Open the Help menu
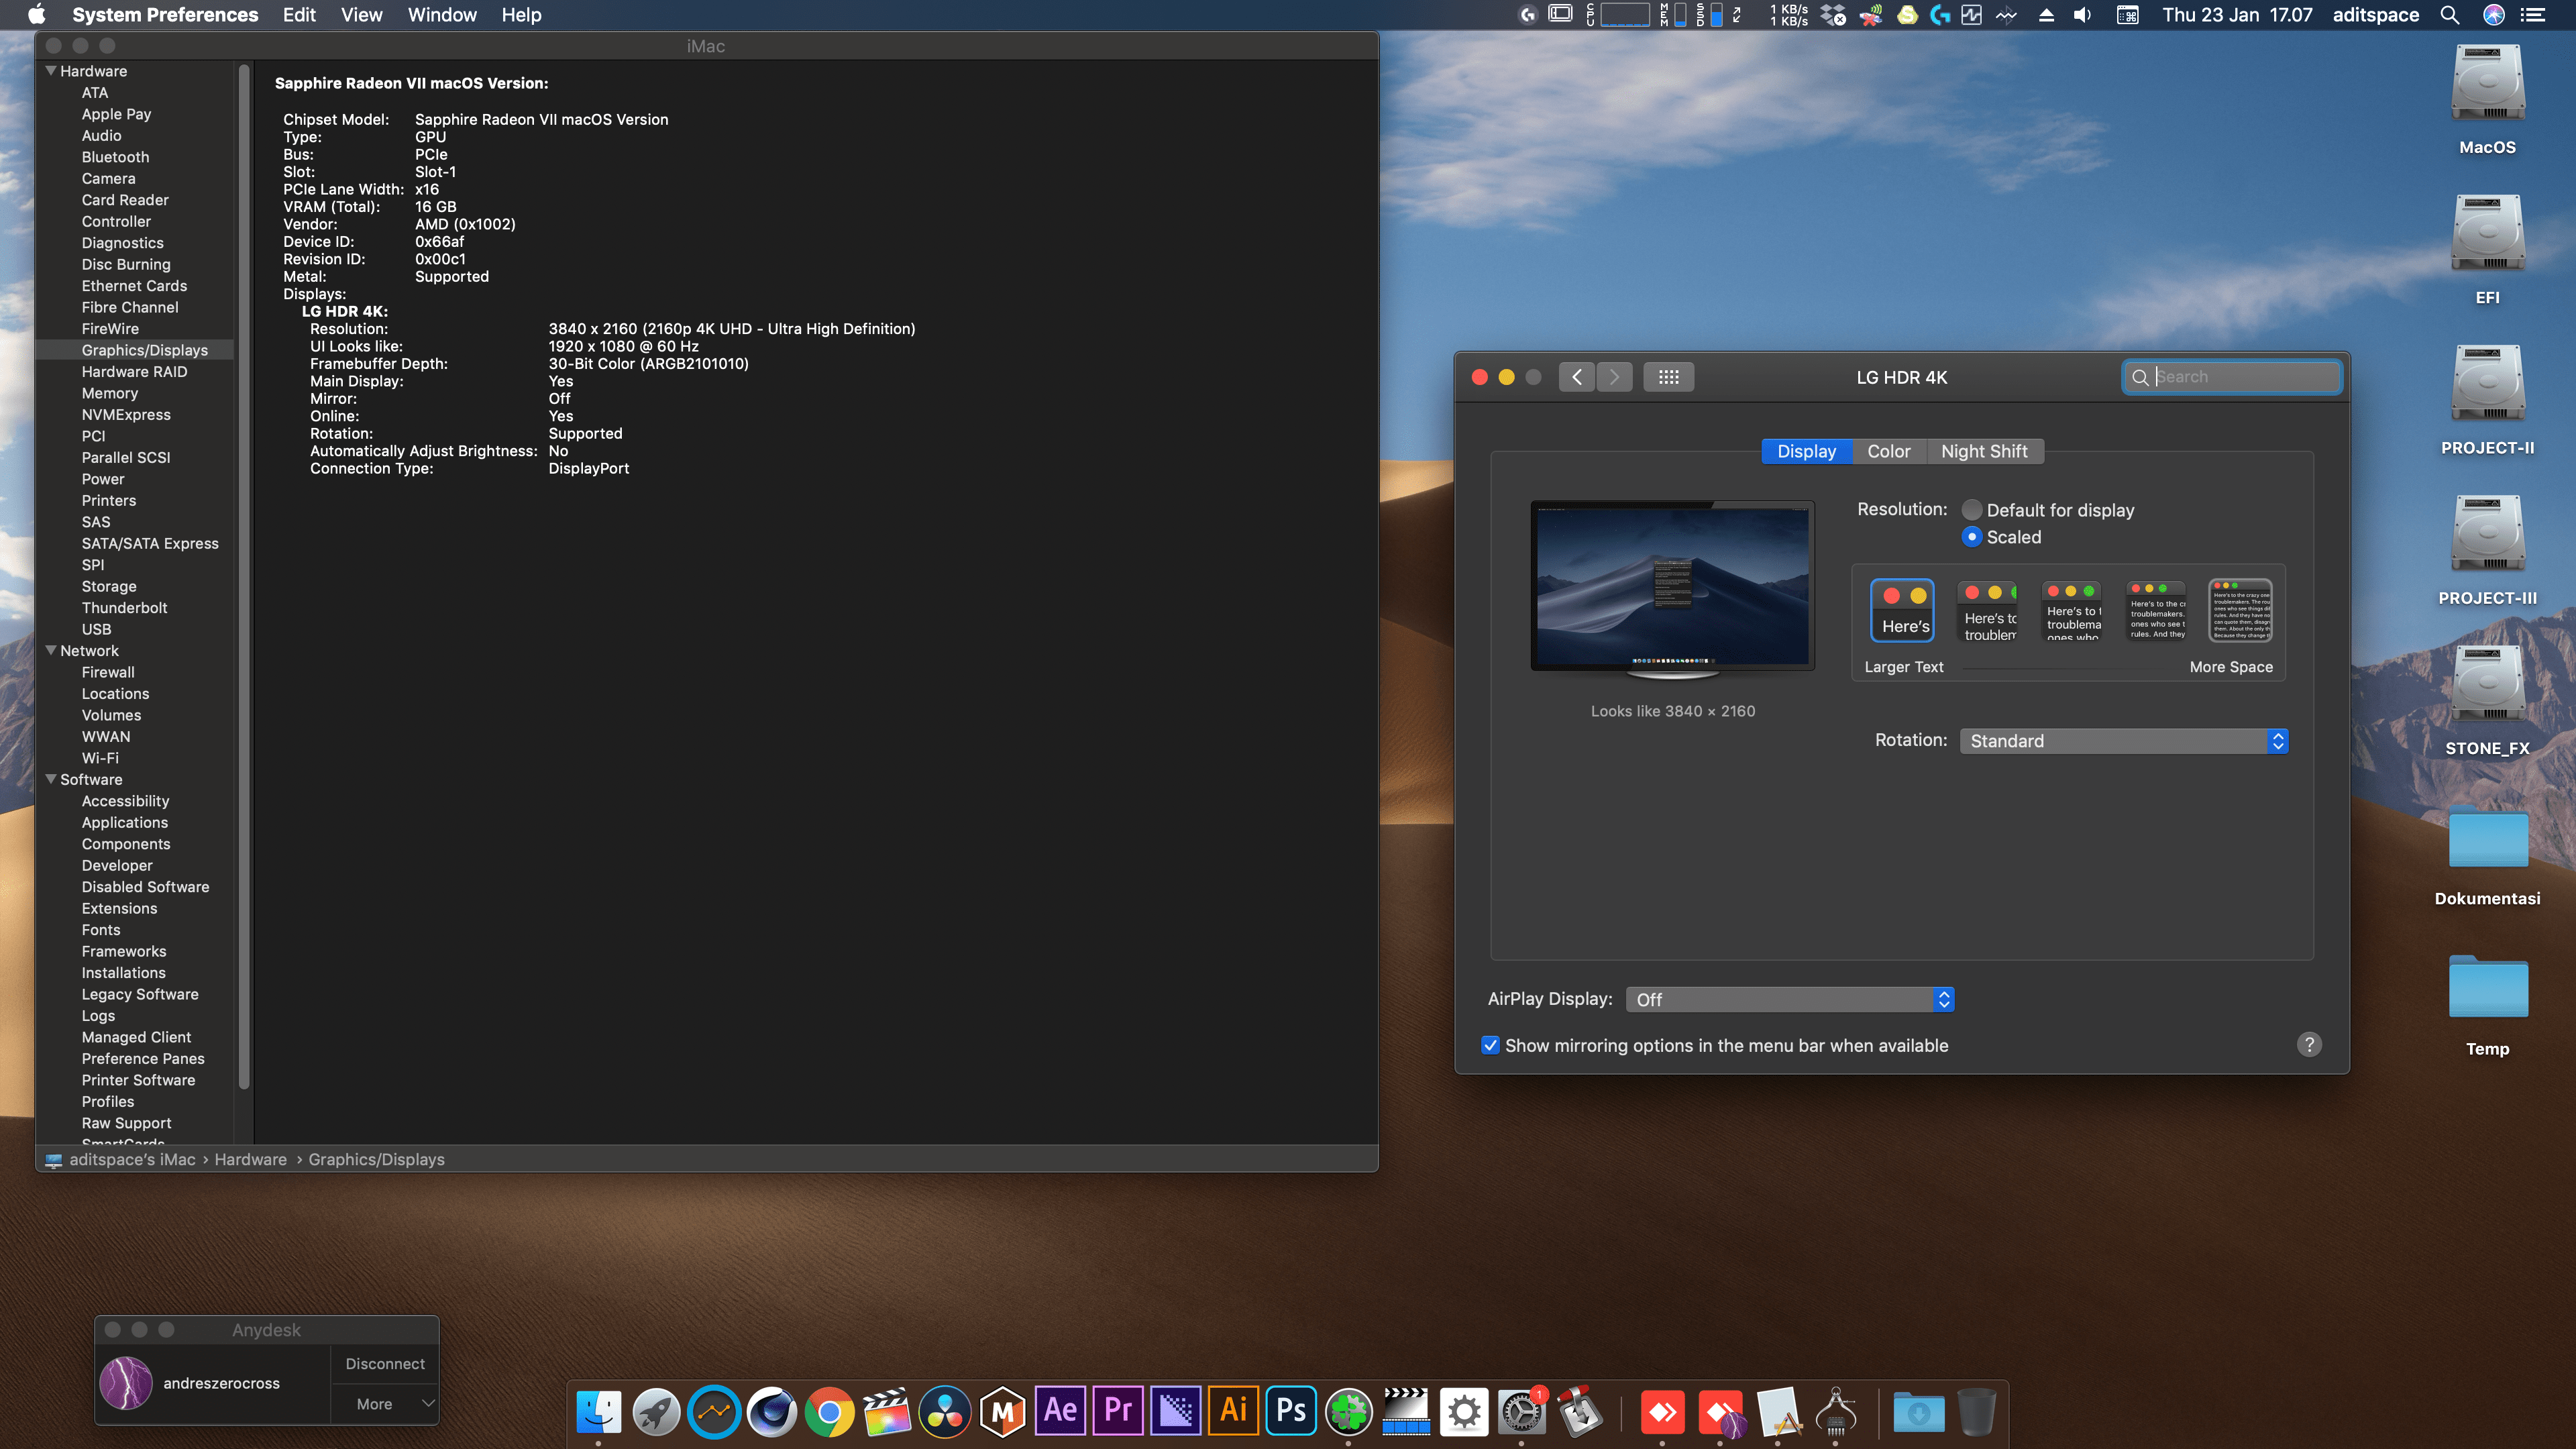This screenshot has width=2576, height=1449. point(521,15)
